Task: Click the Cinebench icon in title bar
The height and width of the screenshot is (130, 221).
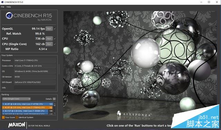Action: 2,2
